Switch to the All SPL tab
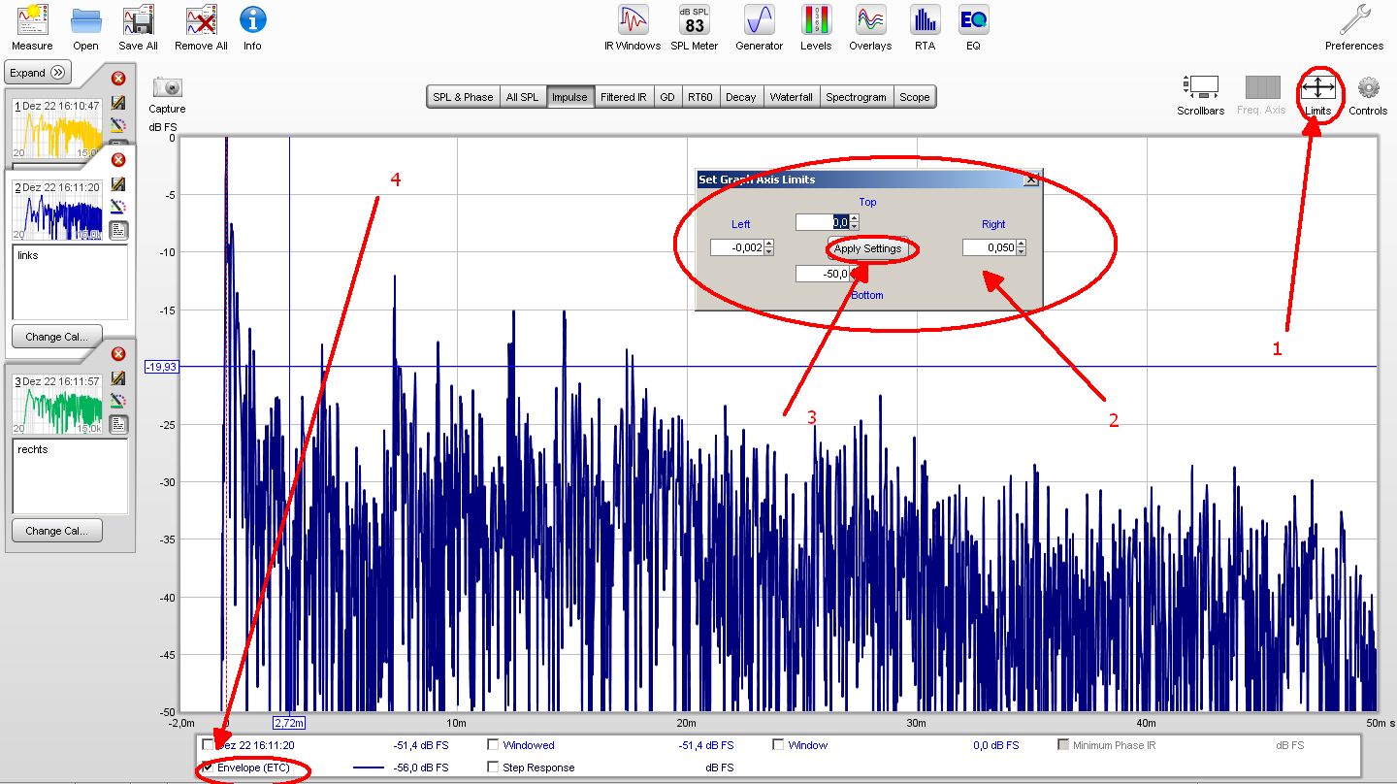Image resolution: width=1397 pixels, height=784 pixels. pos(522,97)
